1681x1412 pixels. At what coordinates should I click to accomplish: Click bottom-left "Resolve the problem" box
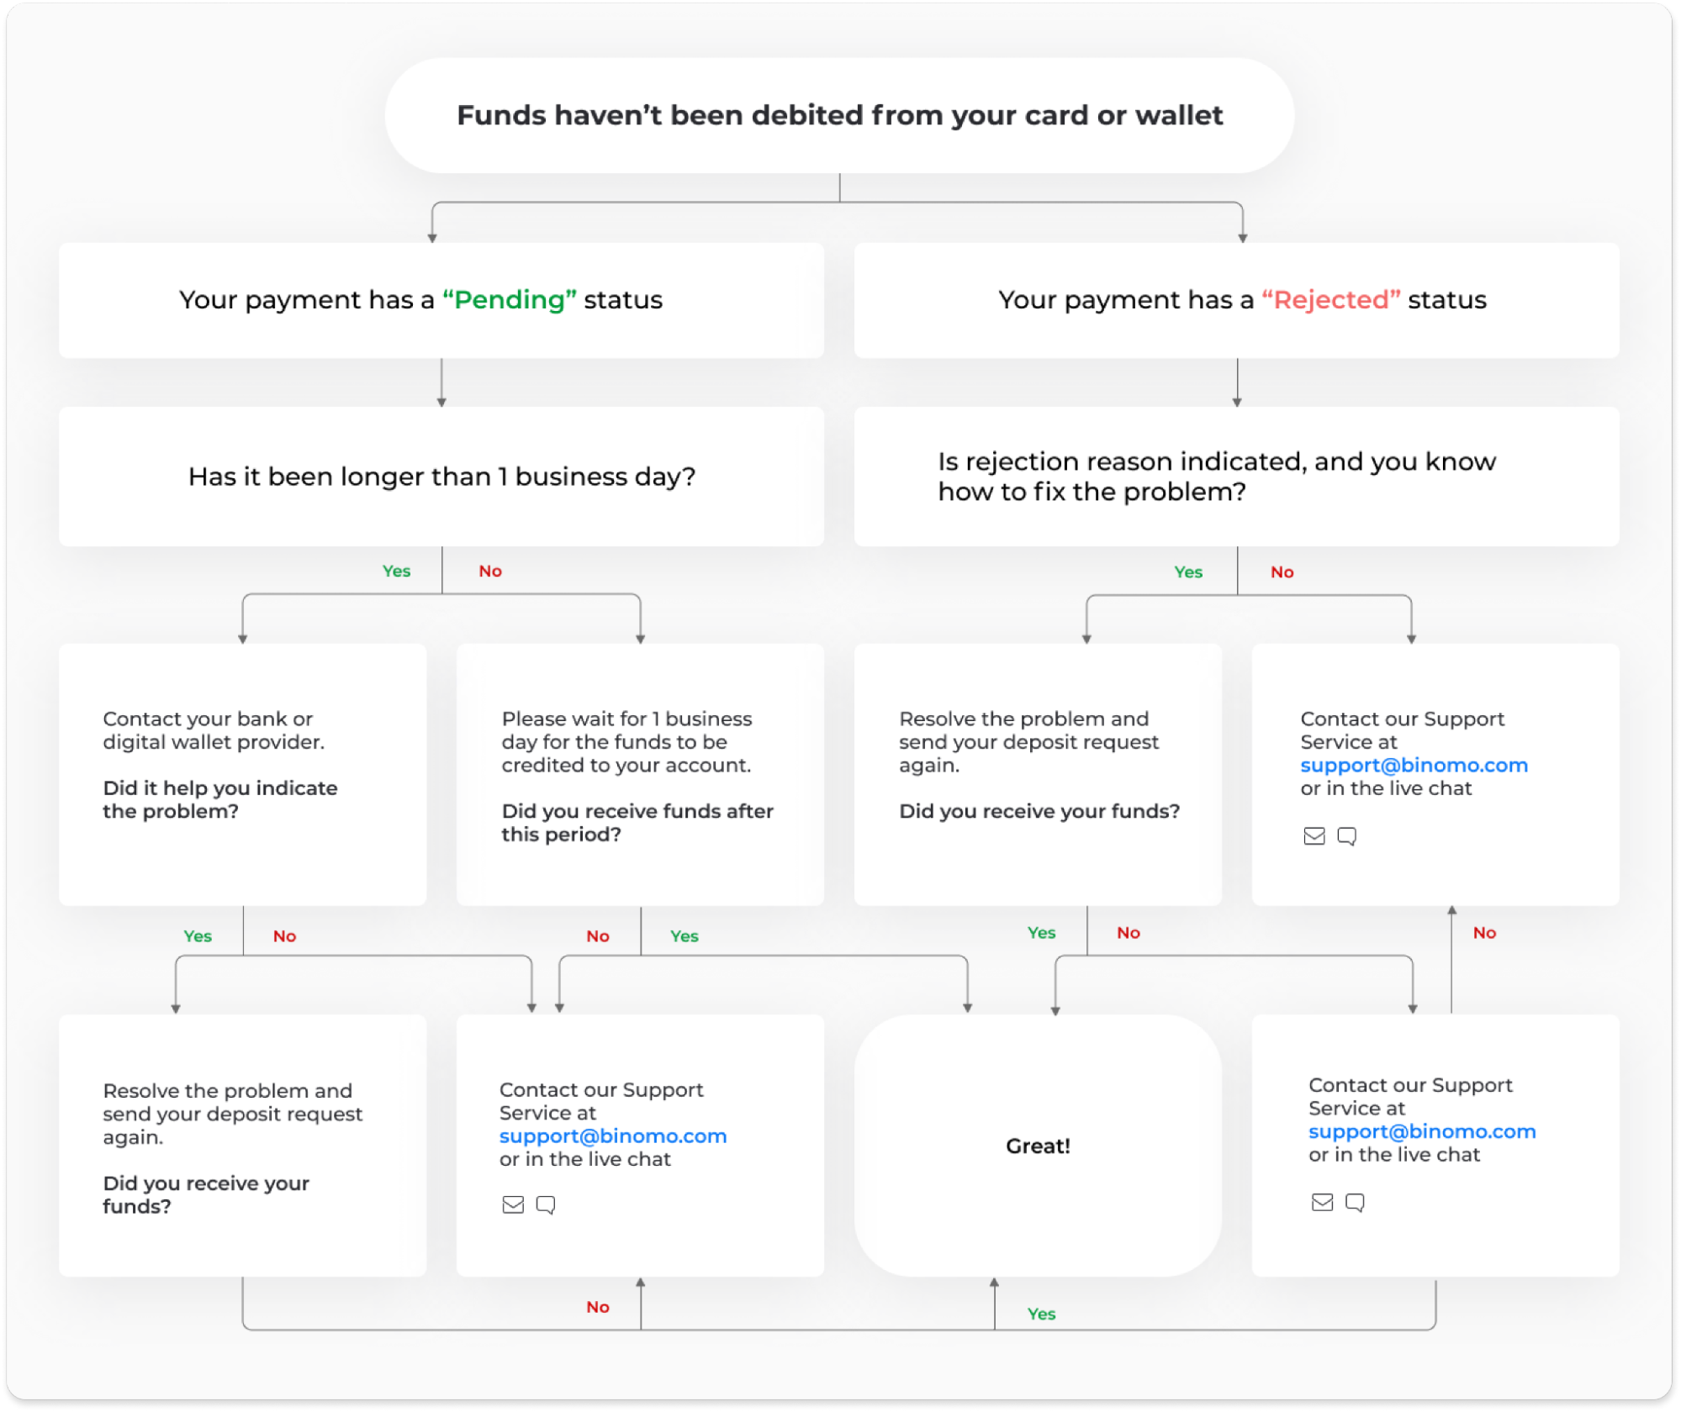pyautogui.click(x=242, y=1146)
